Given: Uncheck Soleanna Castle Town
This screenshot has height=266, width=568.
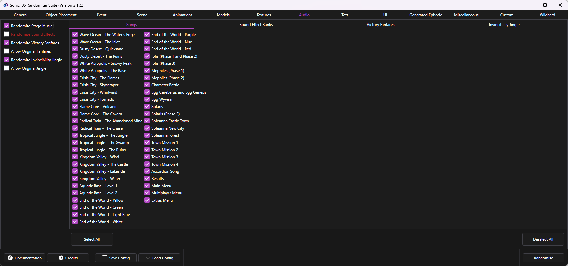Looking at the screenshot, I should pos(147,121).
